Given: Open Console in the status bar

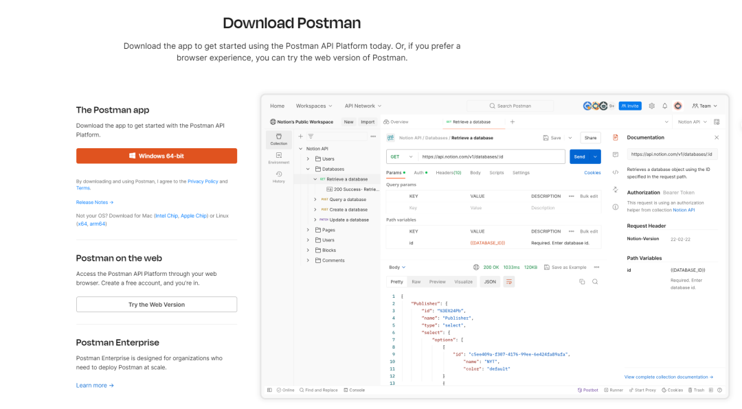Looking at the screenshot, I should (x=354, y=390).
